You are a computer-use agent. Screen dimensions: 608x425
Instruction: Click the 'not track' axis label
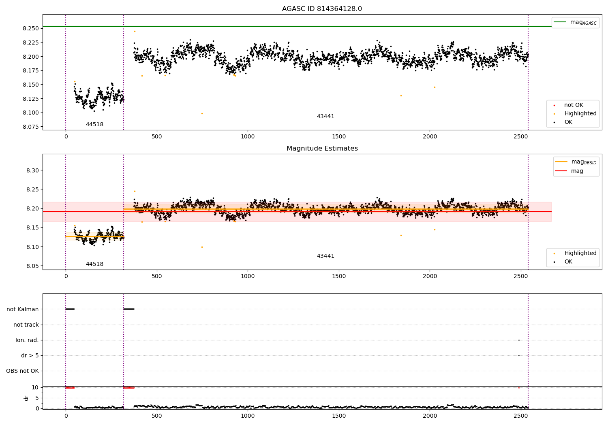(26, 325)
